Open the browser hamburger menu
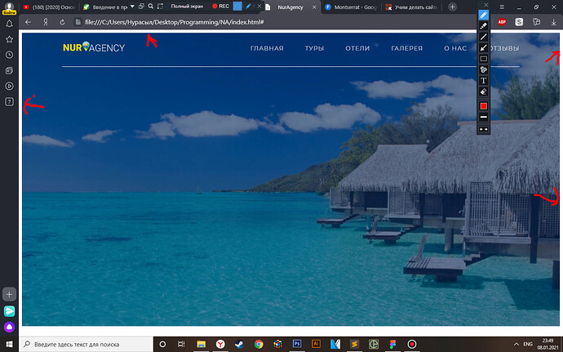Screen dimensions: 563x352 point(502,7)
